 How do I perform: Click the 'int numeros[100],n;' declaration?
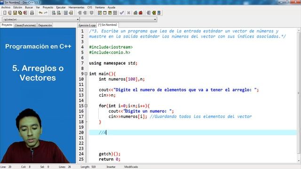(x=122, y=79)
